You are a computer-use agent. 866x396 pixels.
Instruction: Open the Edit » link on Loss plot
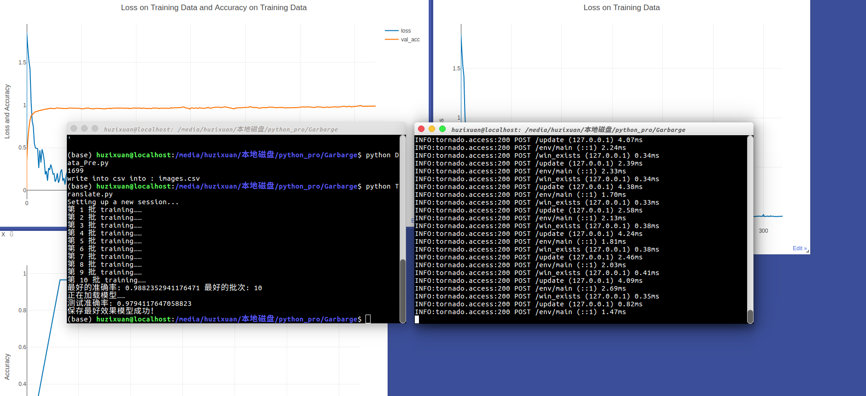800,248
